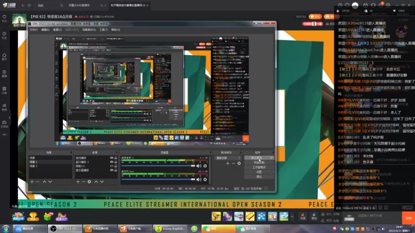Open OBS settings from the controls panel

click(259, 172)
